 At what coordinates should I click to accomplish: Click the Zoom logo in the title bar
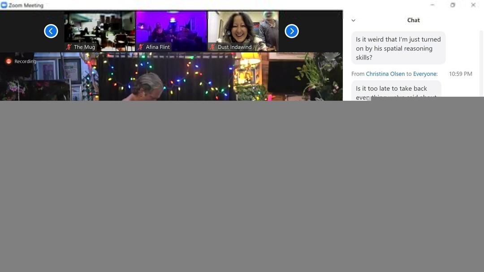click(x=4, y=5)
